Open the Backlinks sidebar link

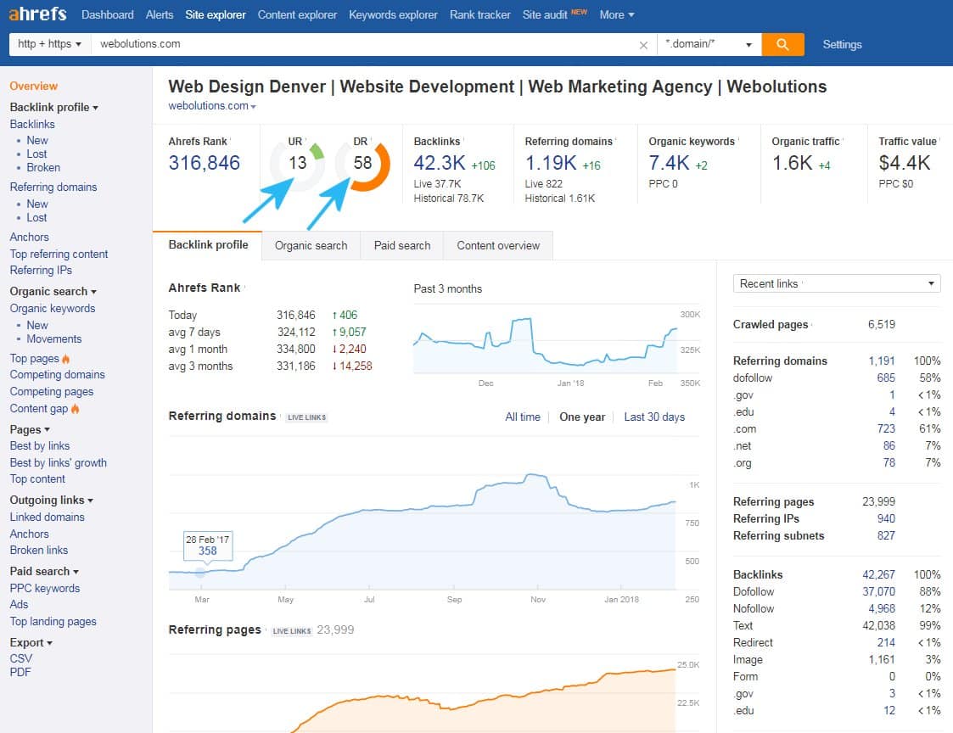pyautogui.click(x=32, y=124)
